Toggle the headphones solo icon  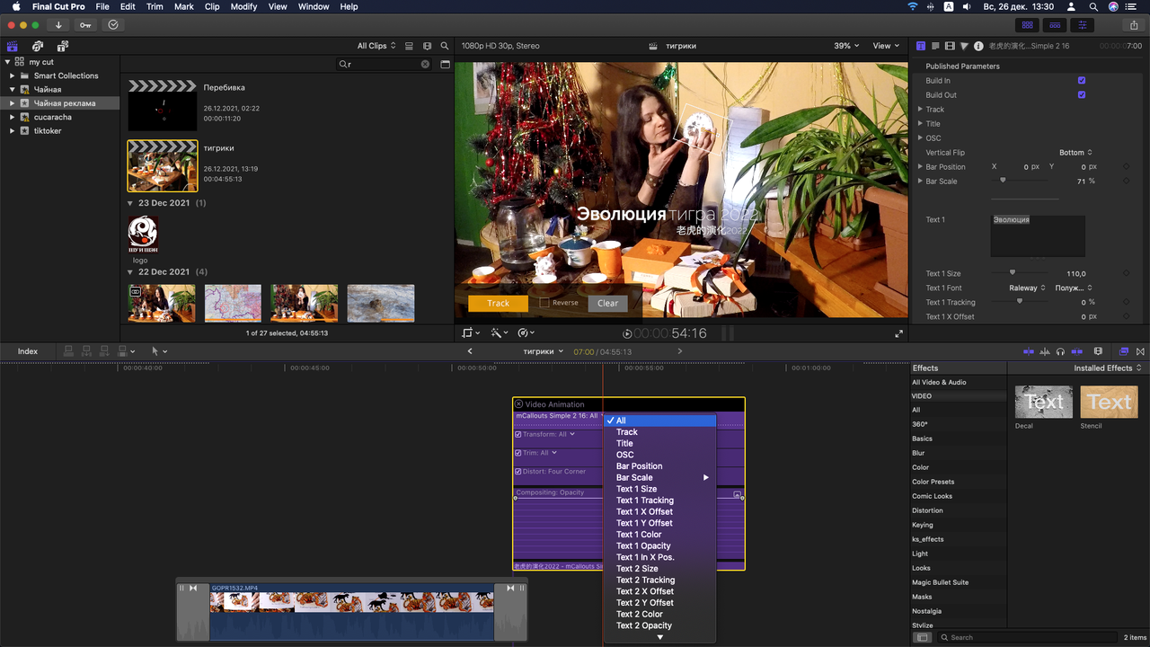click(x=1061, y=351)
